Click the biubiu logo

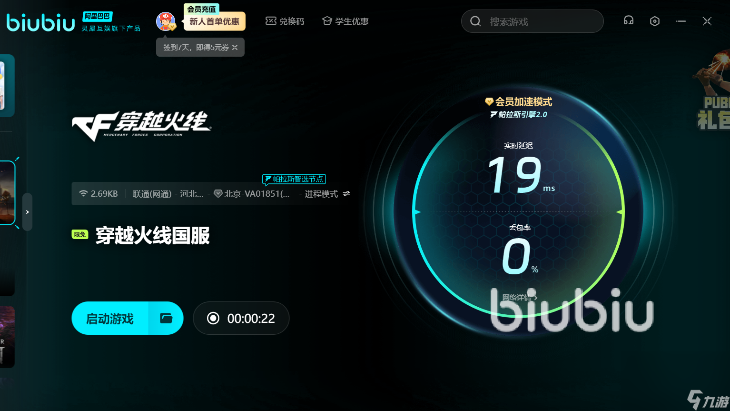(x=41, y=22)
